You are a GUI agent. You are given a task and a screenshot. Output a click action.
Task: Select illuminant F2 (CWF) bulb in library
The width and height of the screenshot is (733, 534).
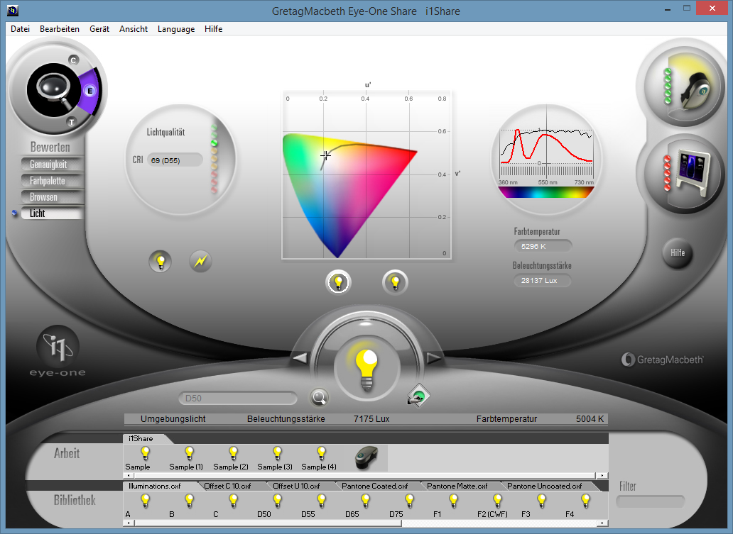click(497, 501)
